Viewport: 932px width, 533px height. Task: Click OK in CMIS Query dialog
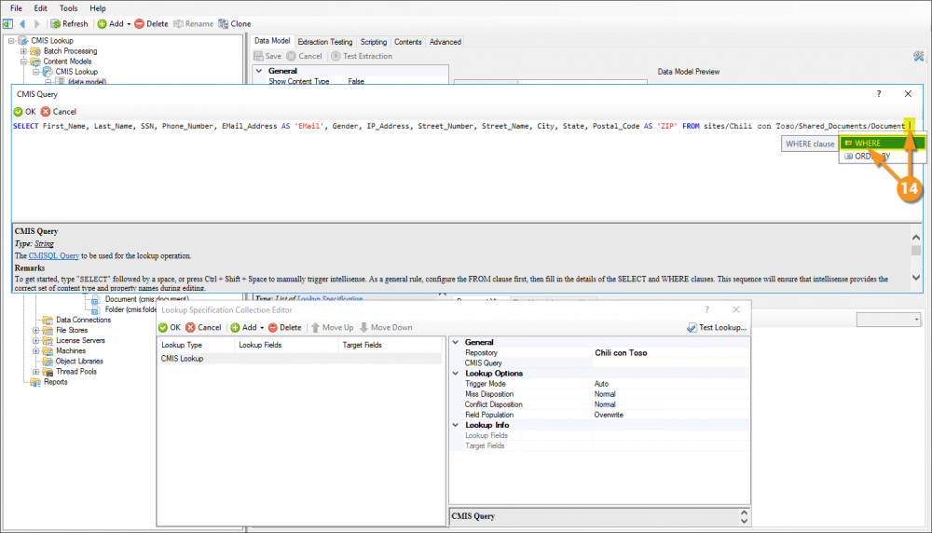pyautogui.click(x=24, y=111)
